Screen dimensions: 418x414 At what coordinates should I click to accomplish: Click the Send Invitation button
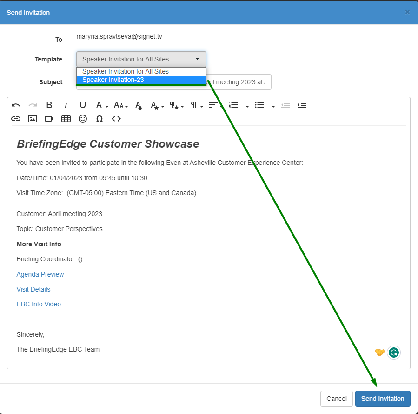(383, 399)
